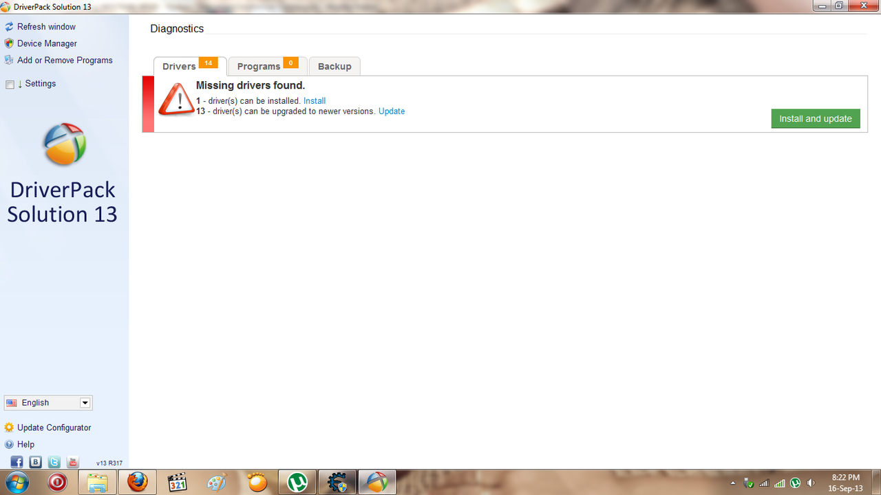881x495 pixels.
Task: Open the VK social link icon
Action: pos(35,462)
